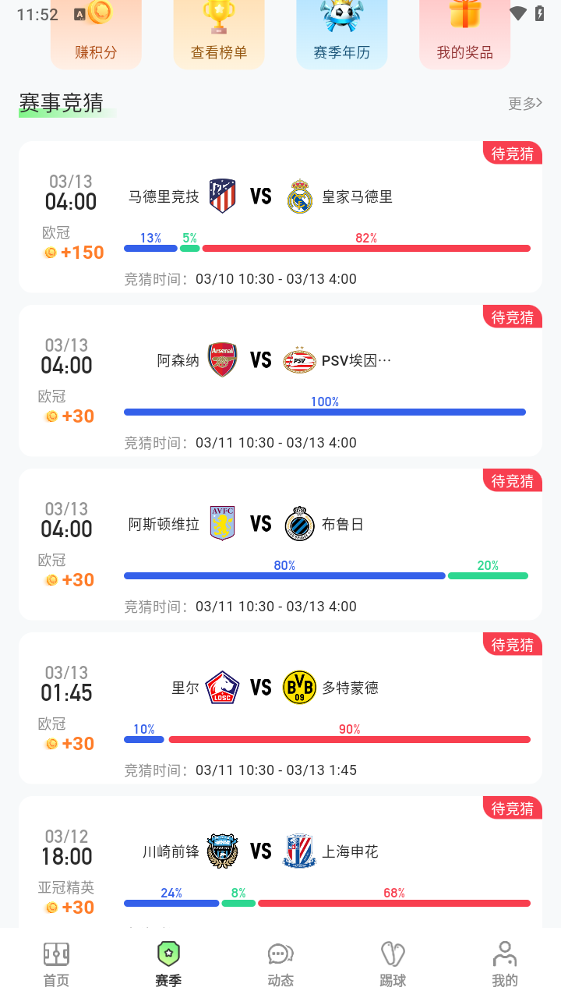Open the 我的 profile tab
This screenshot has height=998, width=561.
[x=505, y=964]
